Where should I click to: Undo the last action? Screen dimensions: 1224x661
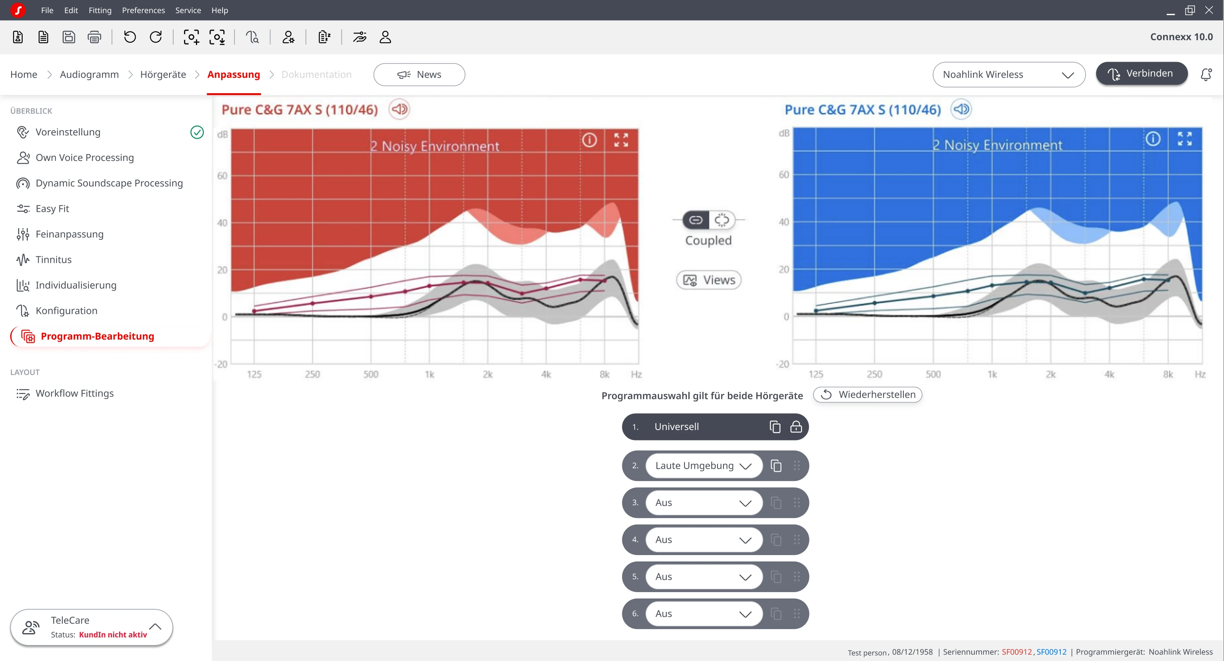coord(130,37)
